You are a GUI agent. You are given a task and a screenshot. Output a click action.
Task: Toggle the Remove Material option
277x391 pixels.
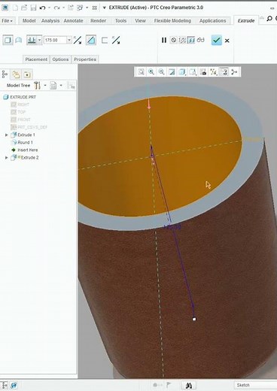(x=91, y=40)
